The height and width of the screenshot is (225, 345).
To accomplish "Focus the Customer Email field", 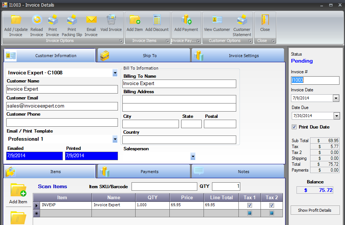I will [x=62, y=106].
